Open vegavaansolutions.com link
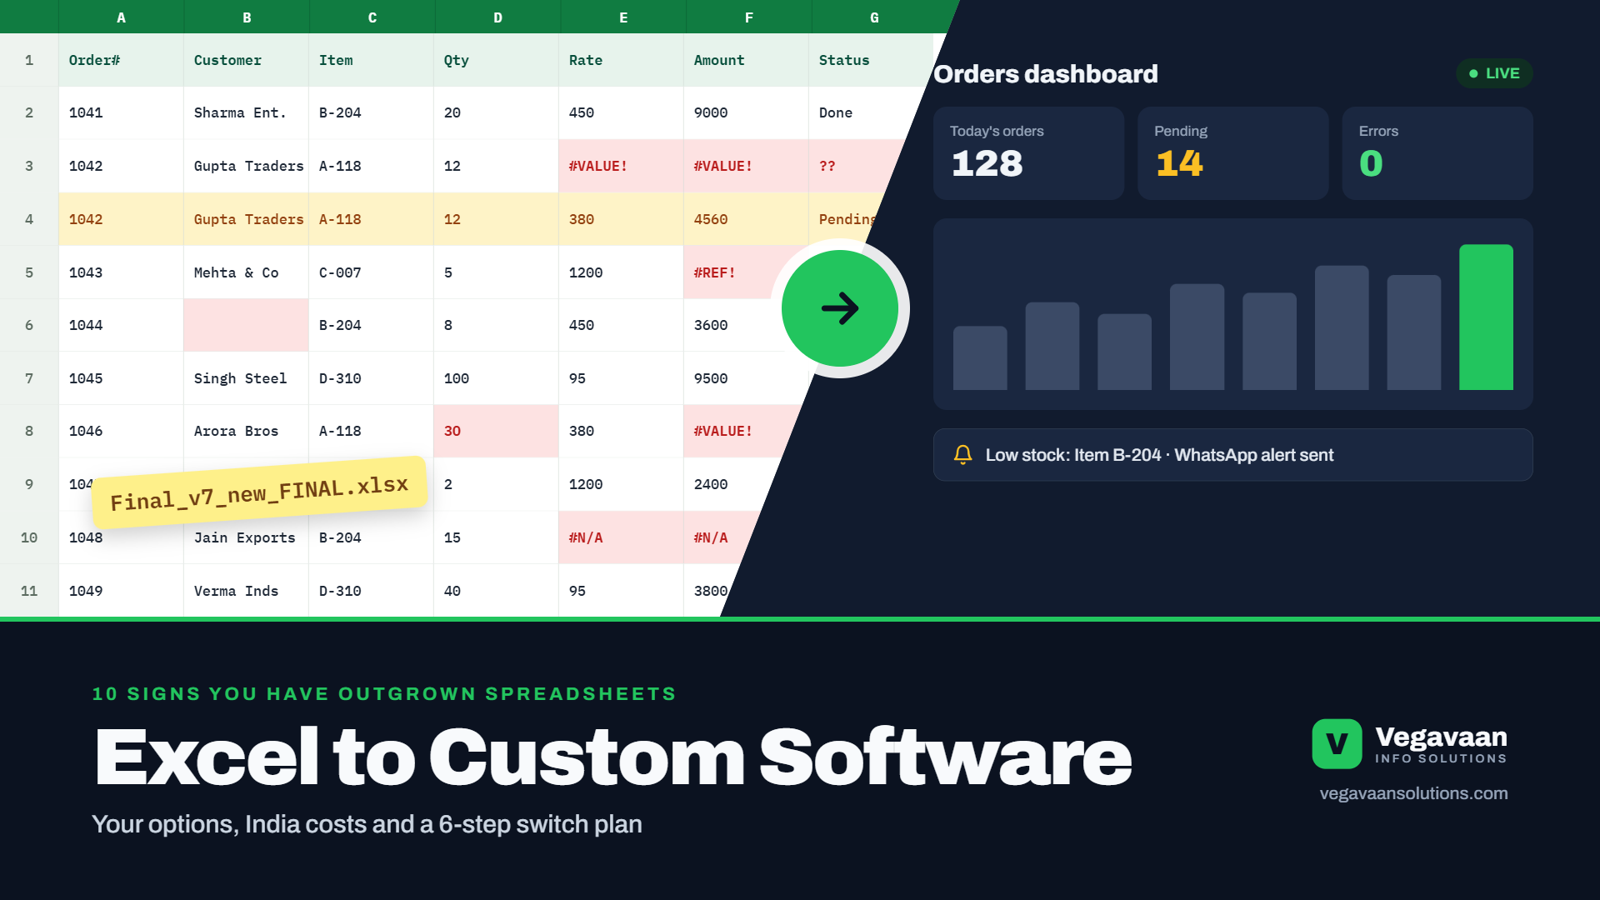The image size is (1600, 900). pyautogui.click(x=1413, y=793)
